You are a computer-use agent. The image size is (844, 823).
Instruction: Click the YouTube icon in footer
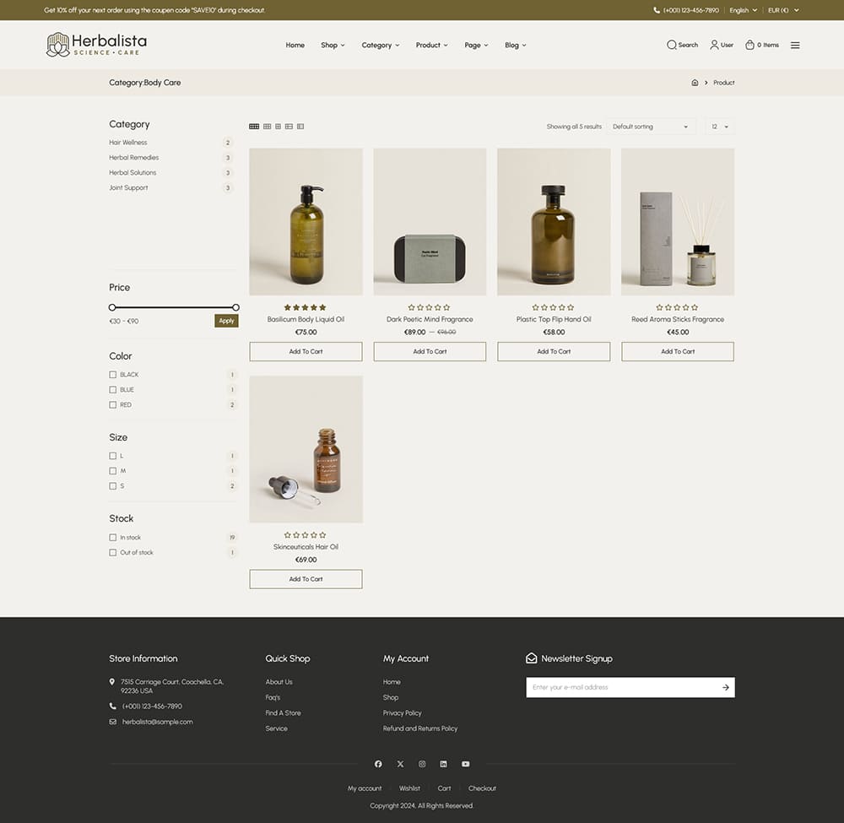pyautogui.click(x=465, y=764)
